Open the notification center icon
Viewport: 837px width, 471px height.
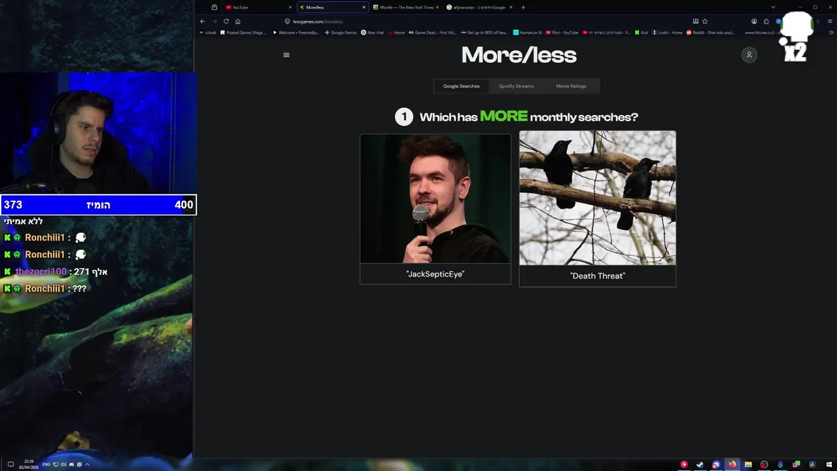point(10,464)
